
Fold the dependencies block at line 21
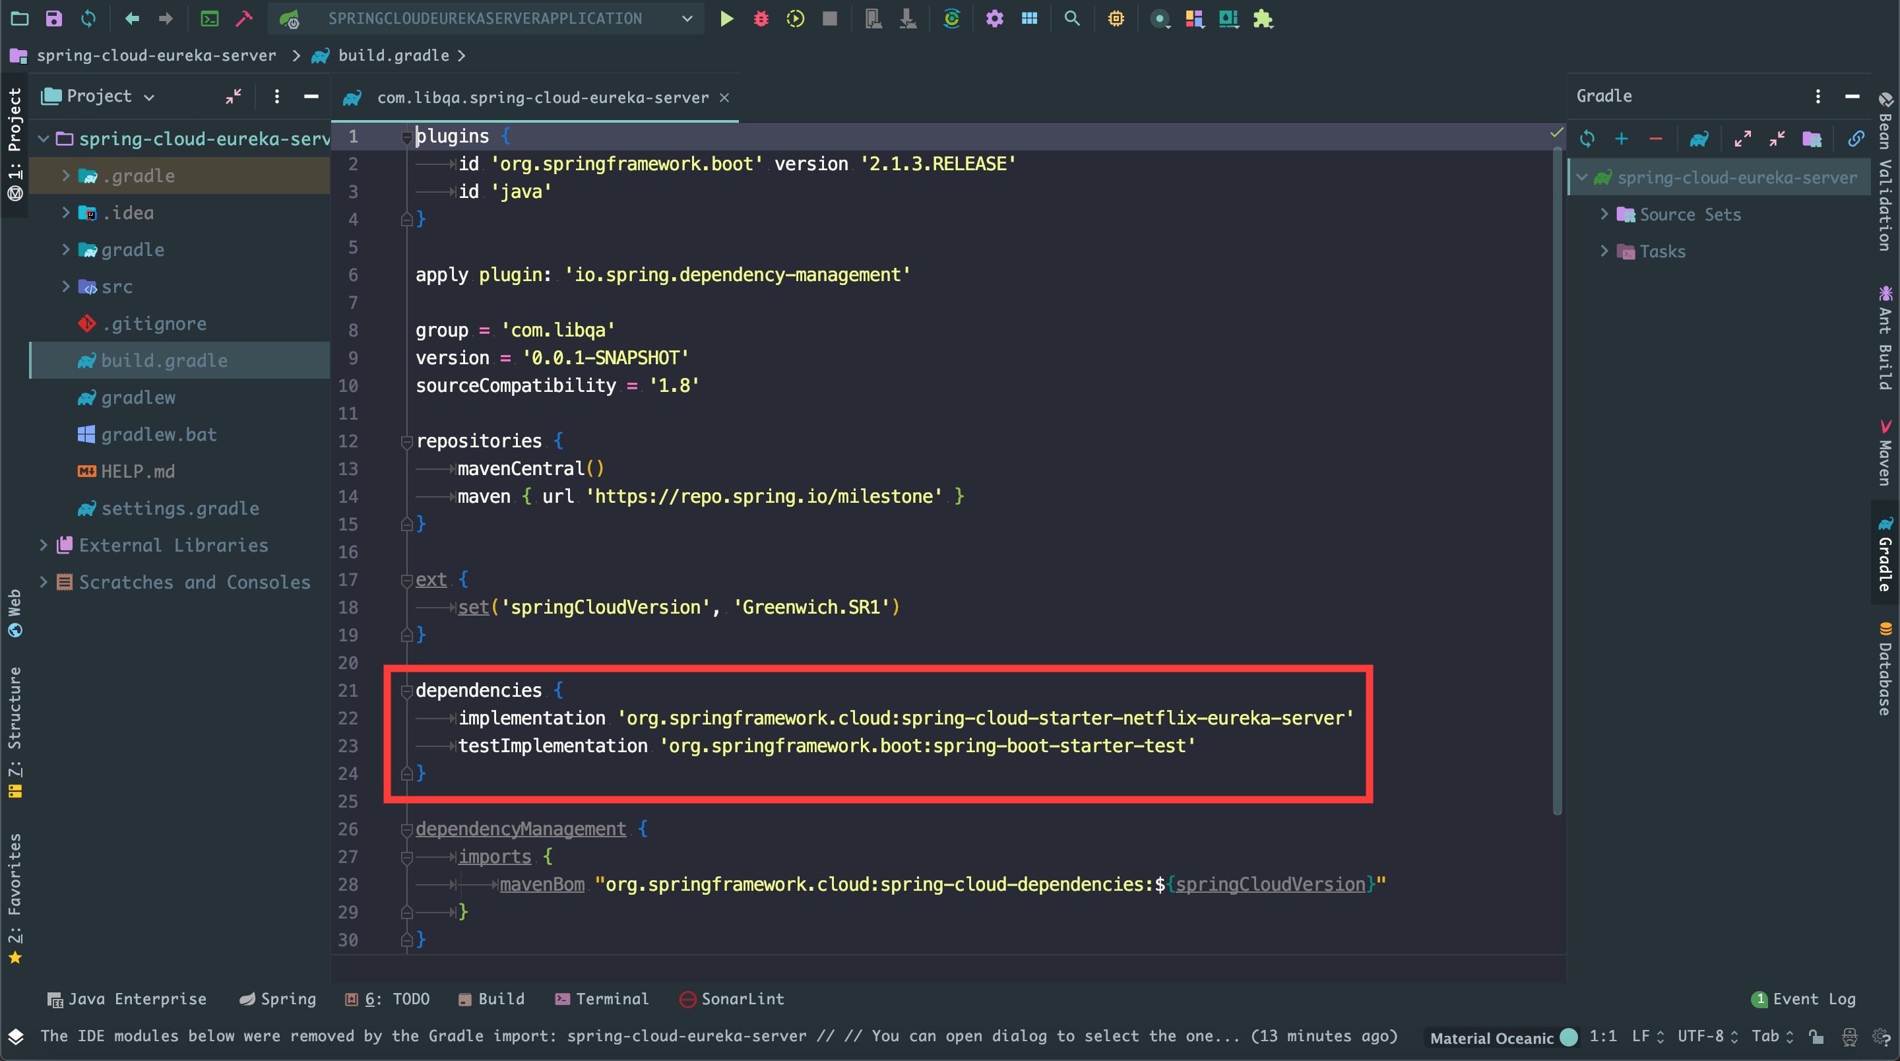tap(406, 691)
